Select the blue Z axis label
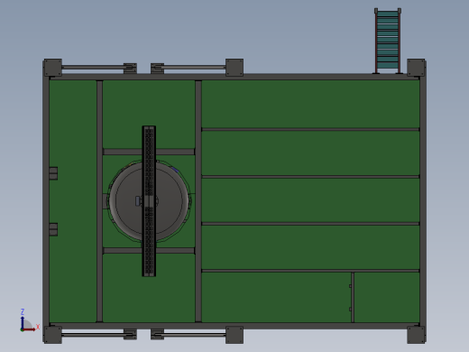469x352 pixels. 23,311
